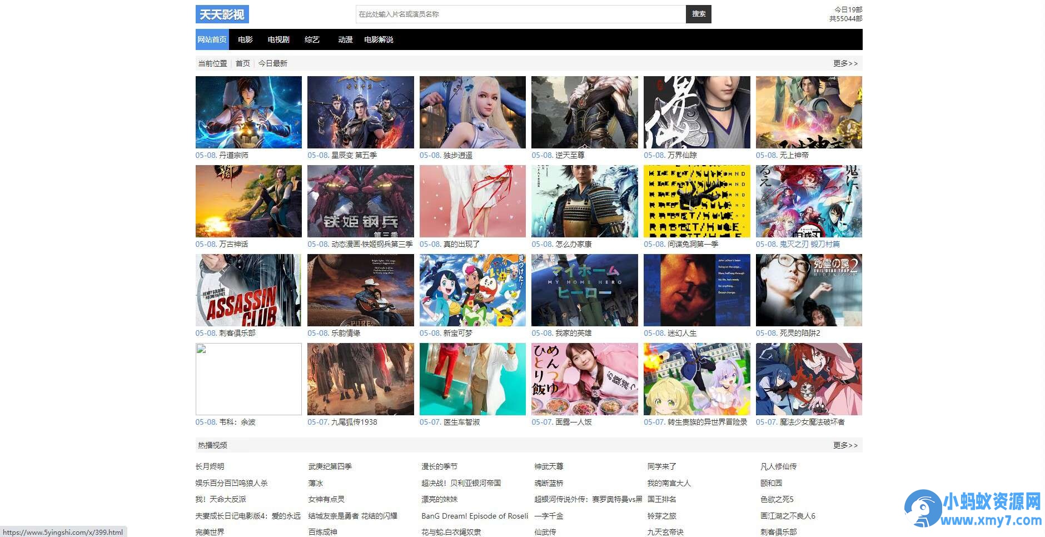Open the 丹道宗师 poster thumbnail
The width and height of the screenshot is (1045, 537).
tap(248, 112)
